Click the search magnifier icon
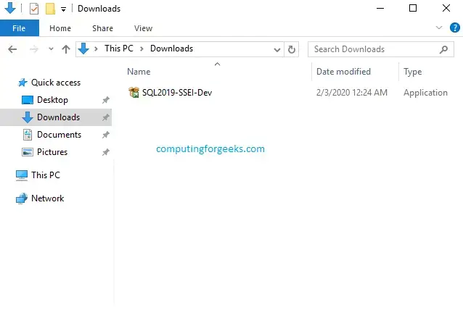Screen dimensions: 463x331 pyautogui.click(x=444, y=49)
